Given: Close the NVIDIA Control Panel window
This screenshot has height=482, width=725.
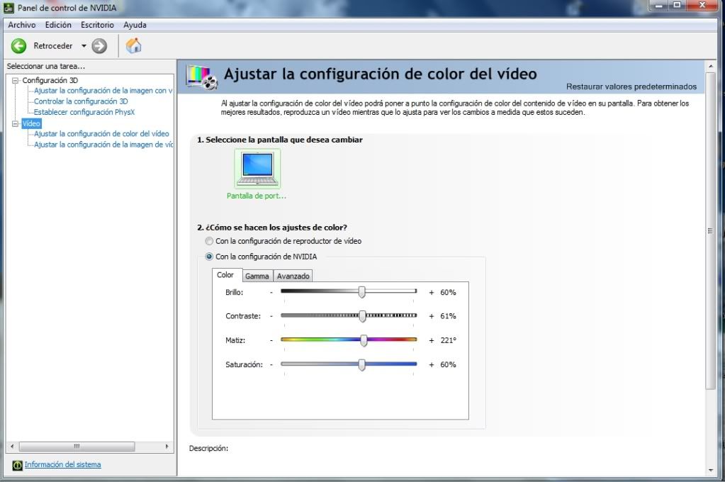Looking at the screenshot, I should coord(702,5).
